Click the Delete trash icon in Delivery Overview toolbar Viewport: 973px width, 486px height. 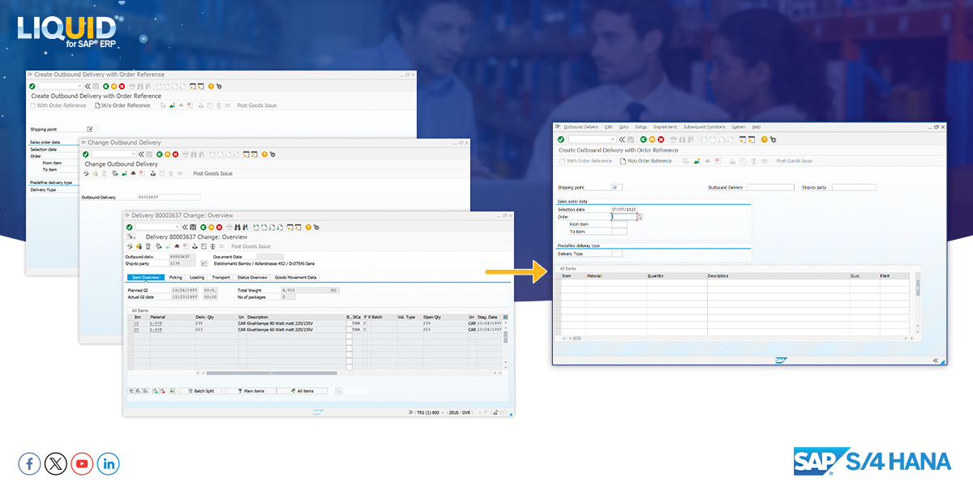(x=148, y=246)
